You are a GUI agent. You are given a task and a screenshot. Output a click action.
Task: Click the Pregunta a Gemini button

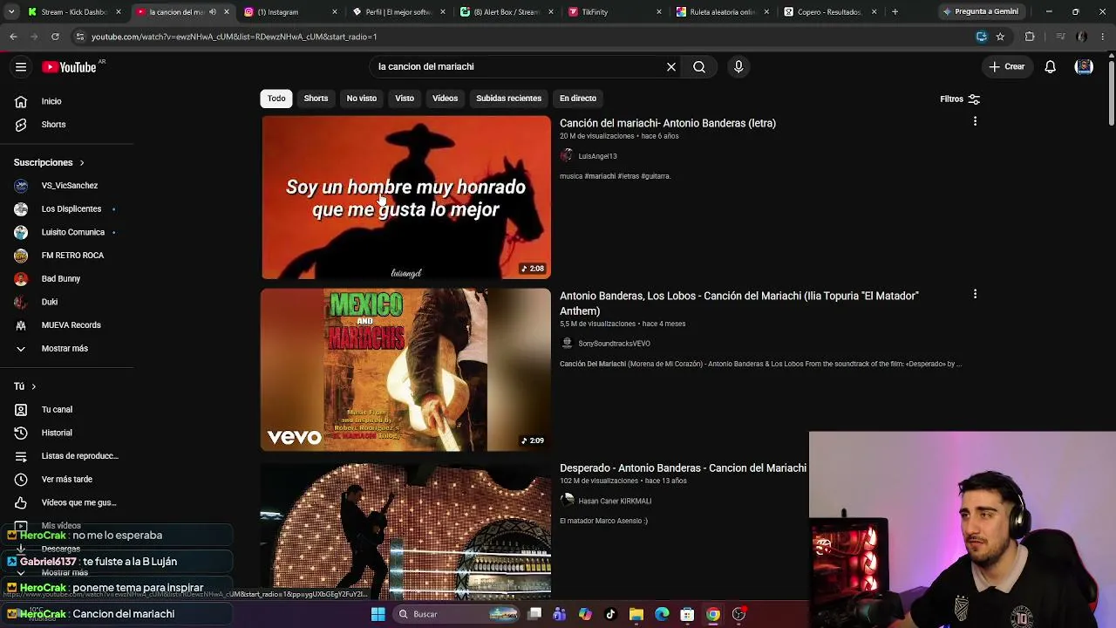(x=980, y=12)
